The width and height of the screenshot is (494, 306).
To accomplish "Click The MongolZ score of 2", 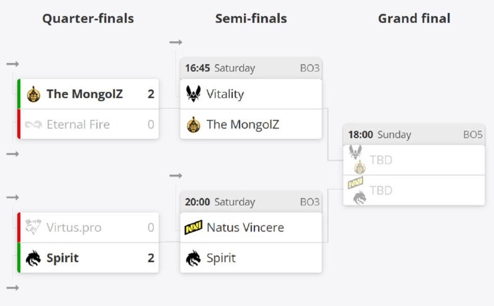I will pyautogui.click(x=151, y=94).
